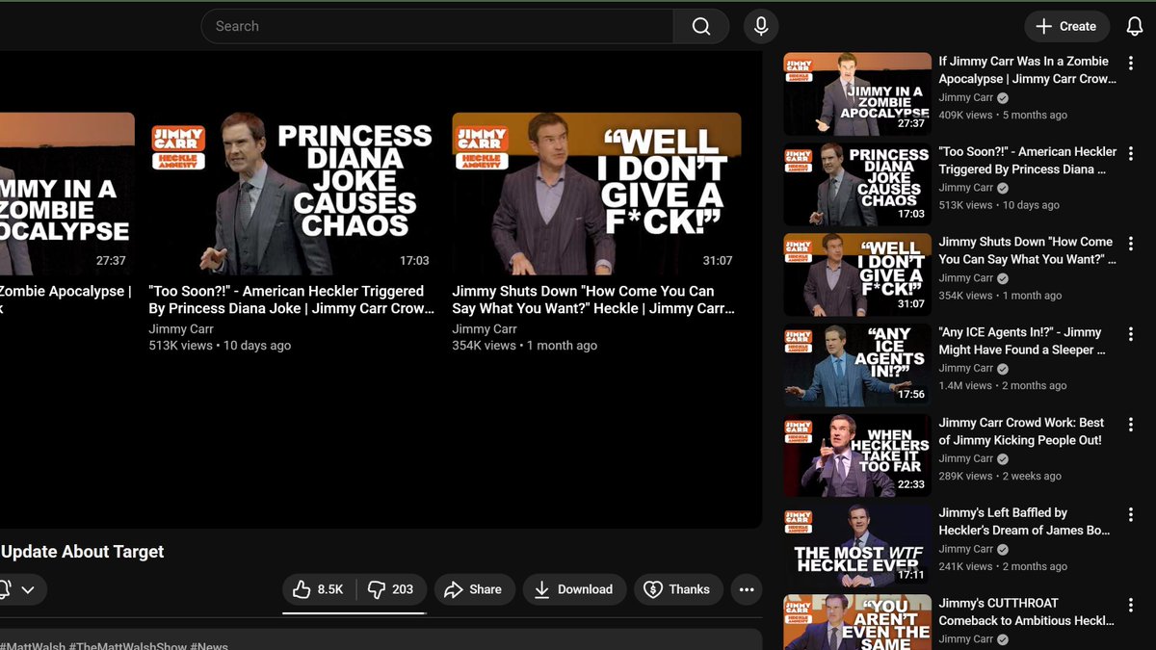Viewport: 1156px width, 650px height.
Task: Click Jimmy Carr channel under Princess Diana endscreen
Action: 181,328
